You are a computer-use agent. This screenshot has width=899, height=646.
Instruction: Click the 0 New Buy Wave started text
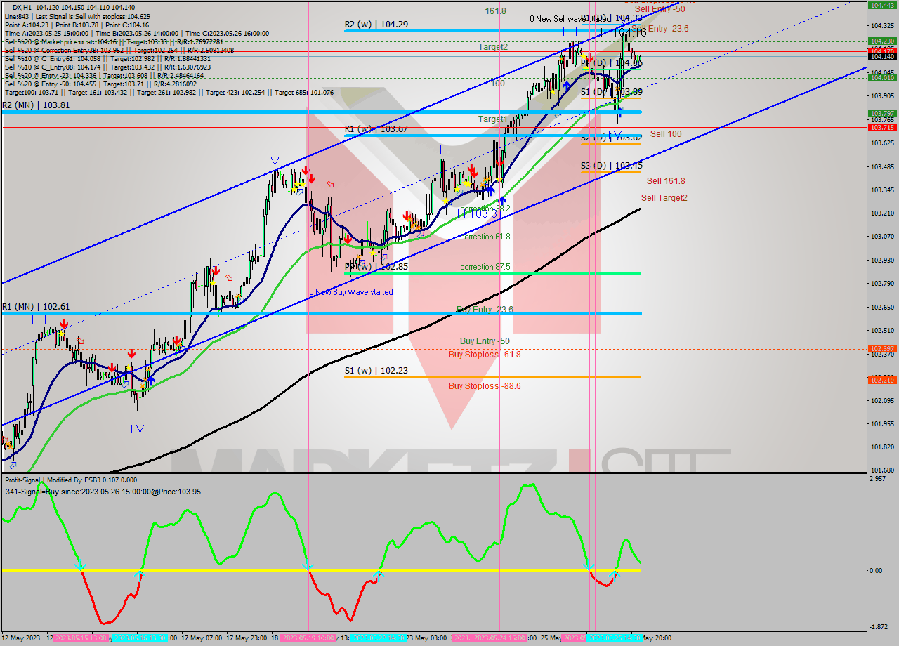(x=351, y=292)
